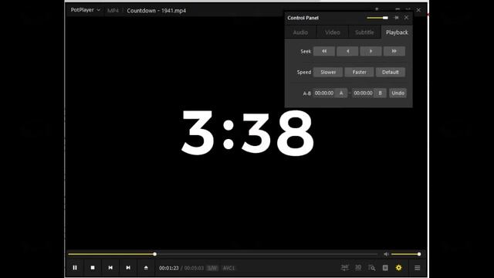Reset speed with the Default button

tap(391, 72)
